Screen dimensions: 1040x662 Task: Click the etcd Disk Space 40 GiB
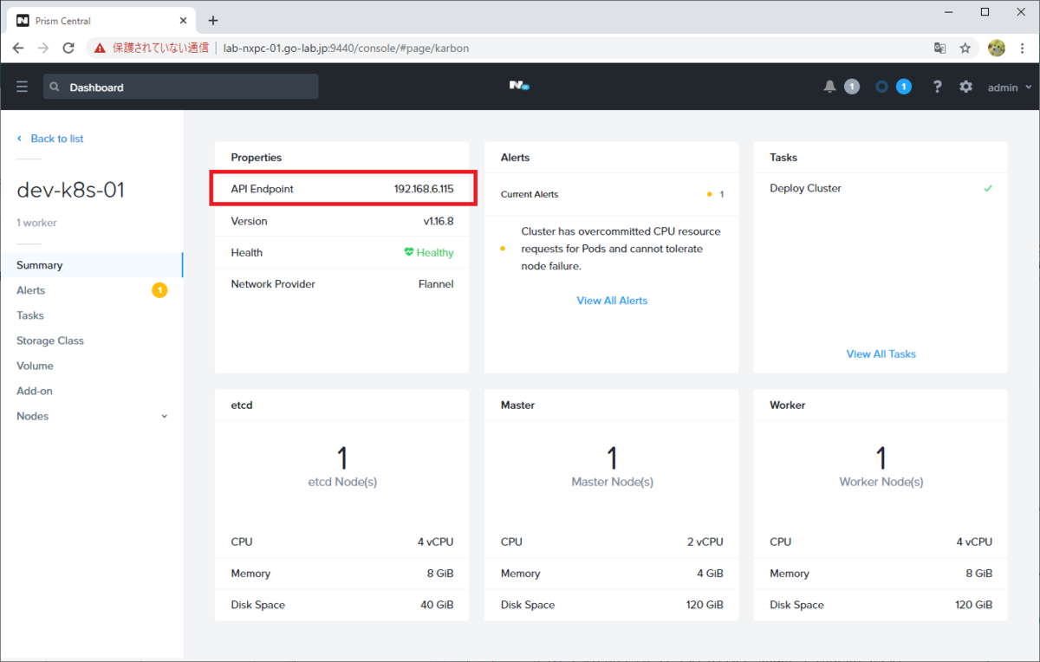[x=437, y=605]
